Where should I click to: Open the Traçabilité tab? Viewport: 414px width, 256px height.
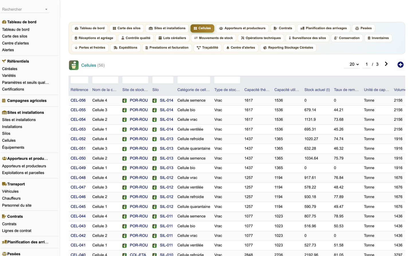[207, 48]
